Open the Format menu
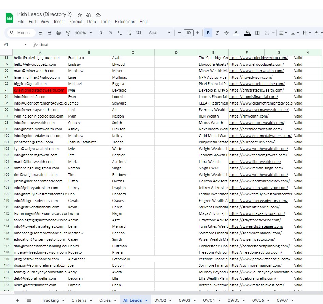 pyautogui.click(x=76, y=22)
